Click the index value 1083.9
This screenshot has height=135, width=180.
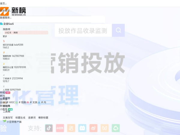(6, 70)
